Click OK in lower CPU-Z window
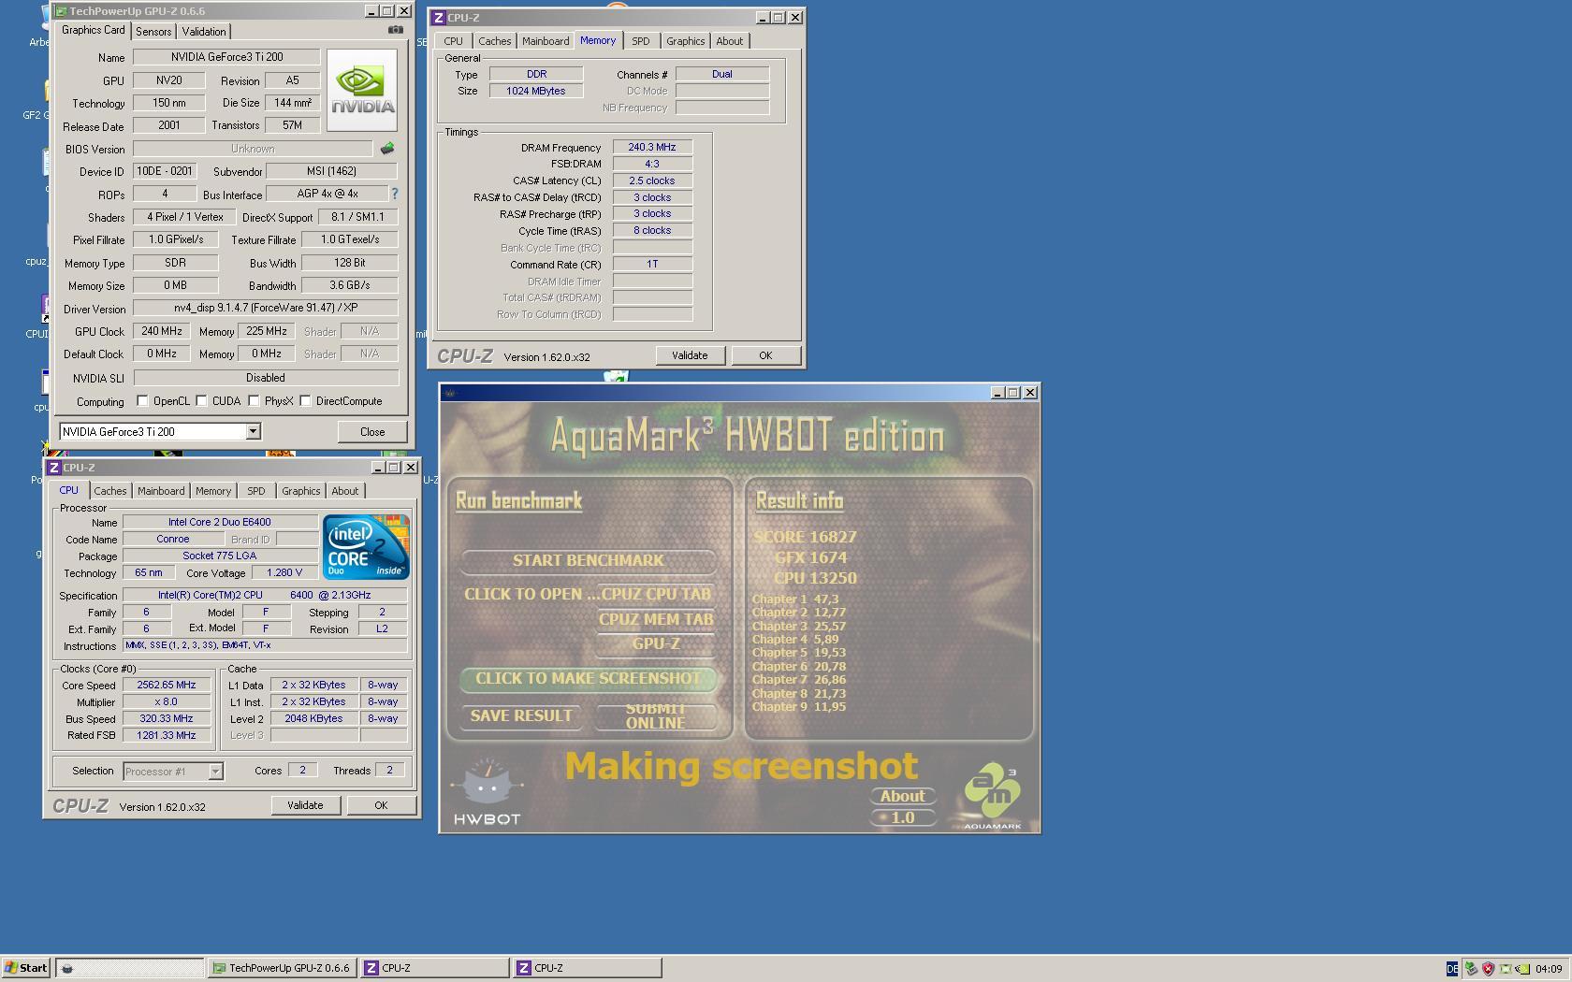Screen dimensions: 1572x982 coord(381,805)
